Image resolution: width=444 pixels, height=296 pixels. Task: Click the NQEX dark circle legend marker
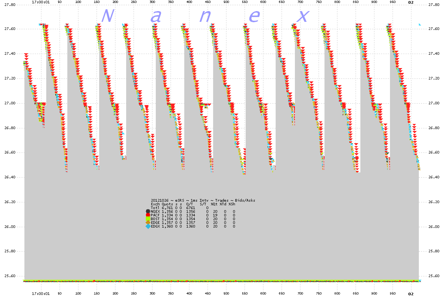(148, 212)
